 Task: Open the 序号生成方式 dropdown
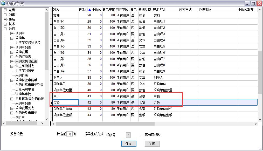(x=128, y=135)
